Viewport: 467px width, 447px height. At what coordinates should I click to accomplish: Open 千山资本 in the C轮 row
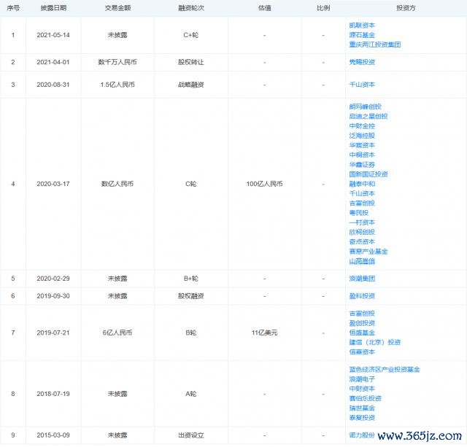coord(362,193)
